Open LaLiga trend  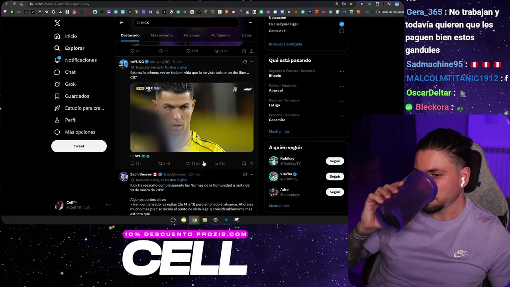274,105
